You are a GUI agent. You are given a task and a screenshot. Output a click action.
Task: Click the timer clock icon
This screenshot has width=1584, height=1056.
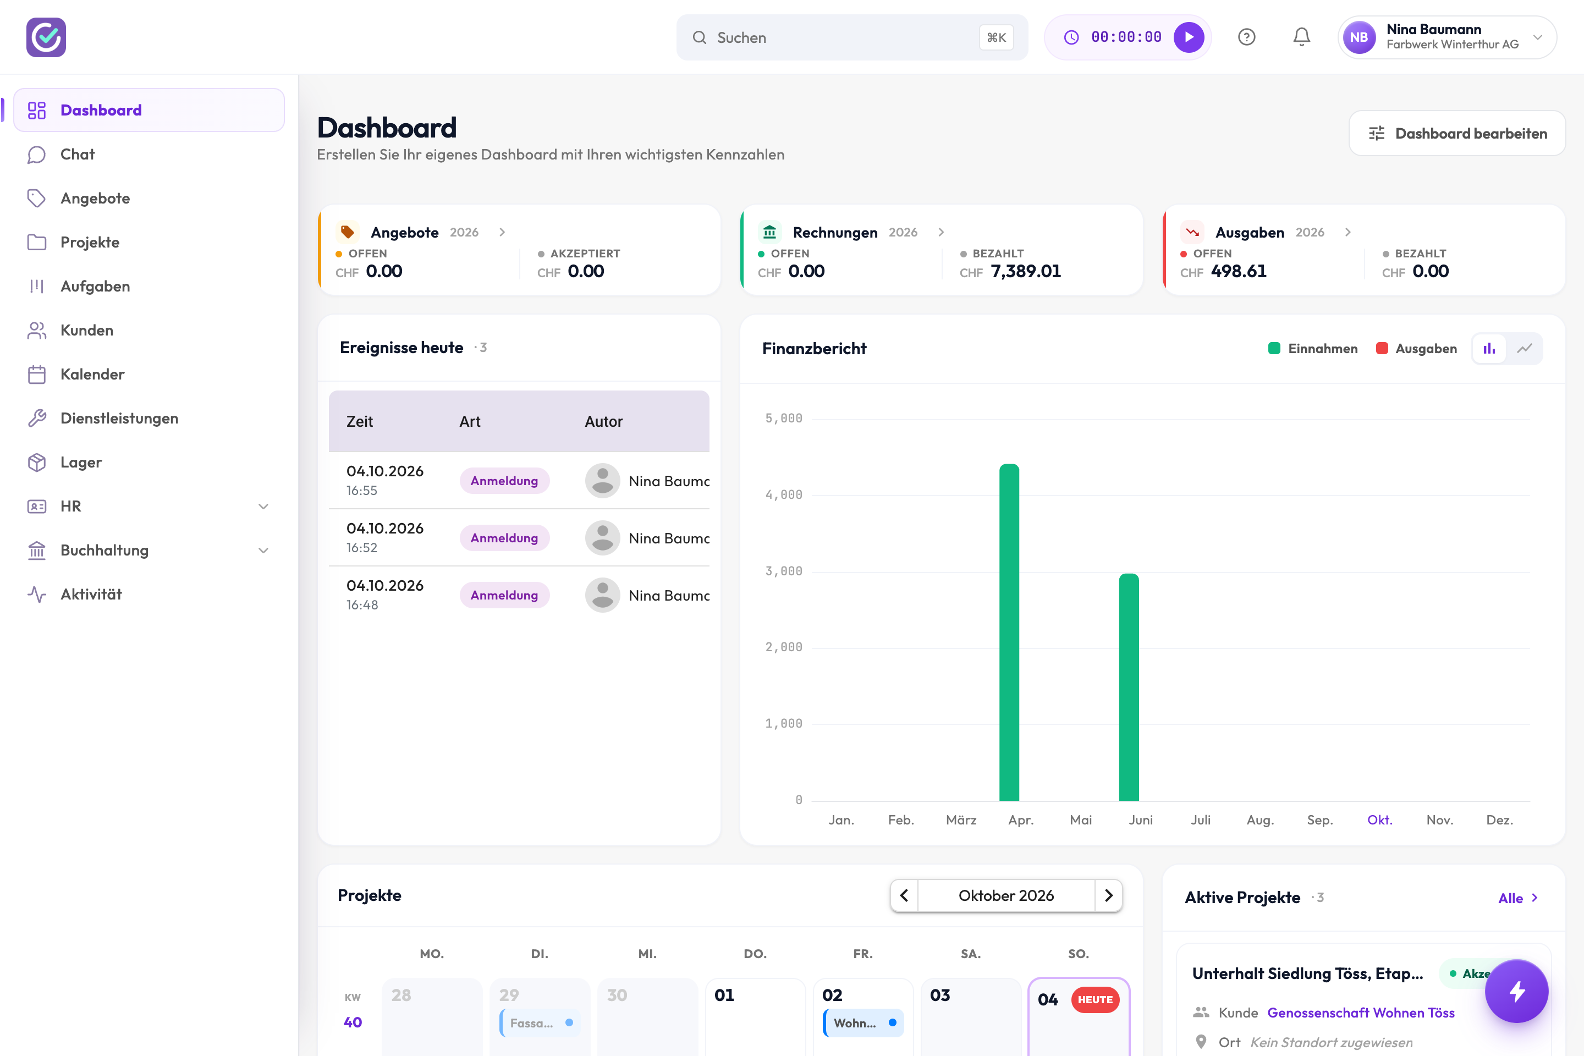(x=1071, y=37)
